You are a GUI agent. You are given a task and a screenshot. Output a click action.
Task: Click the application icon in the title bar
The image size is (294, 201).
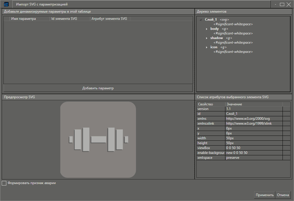(x=6, y=4)
